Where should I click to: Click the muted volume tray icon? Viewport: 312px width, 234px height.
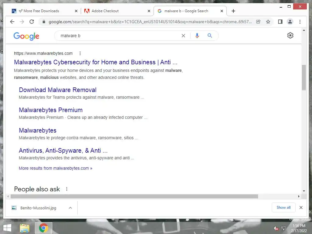[x=276, y=228]
